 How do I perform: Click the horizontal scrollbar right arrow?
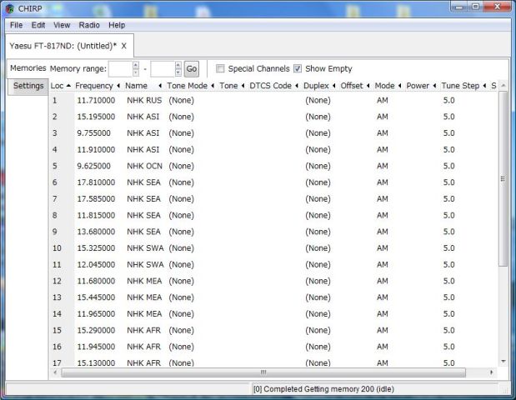click(x=491, y=372)
